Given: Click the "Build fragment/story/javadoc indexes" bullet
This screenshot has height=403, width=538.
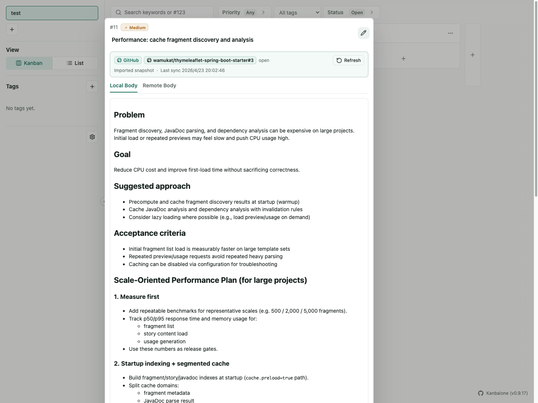Looking at the screenshot, I should click(x=219, y=378).
